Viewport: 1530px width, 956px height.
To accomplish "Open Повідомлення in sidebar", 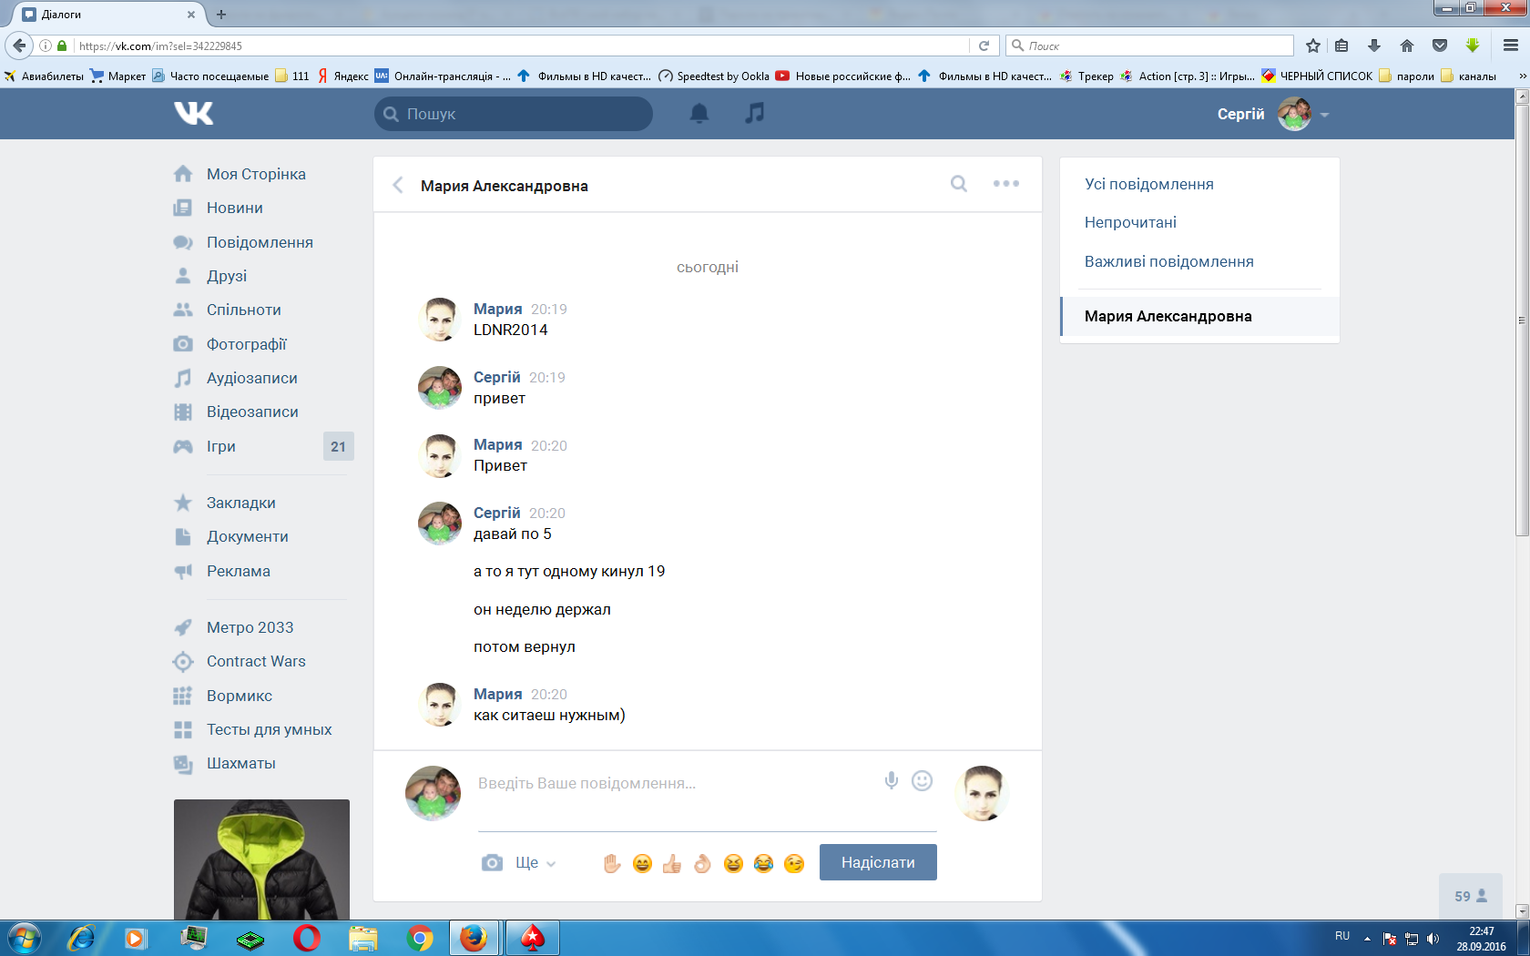I will (260, 242).
